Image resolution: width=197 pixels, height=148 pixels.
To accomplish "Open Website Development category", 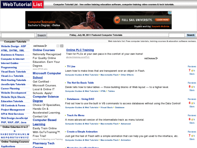I will [14, 93].
